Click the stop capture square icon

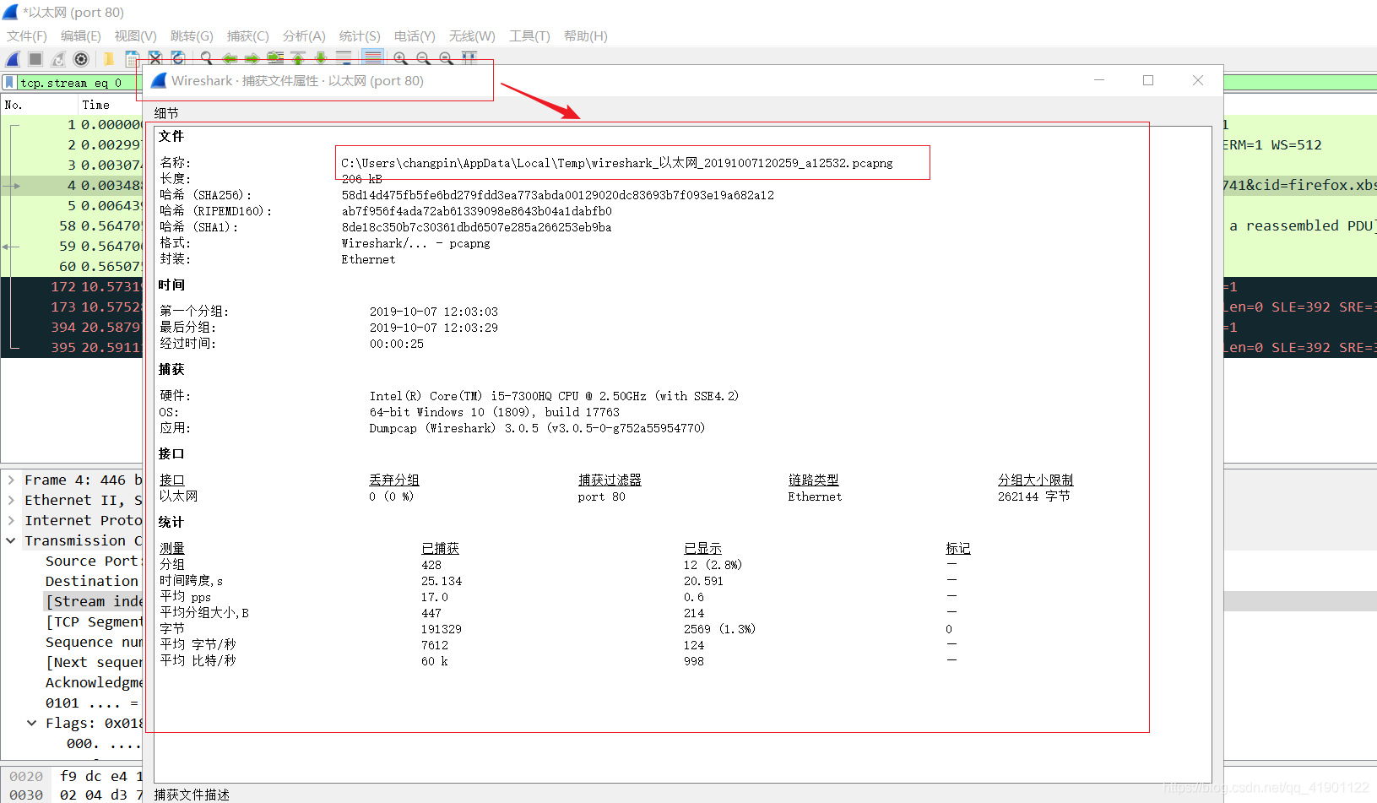[x=35, y=59]
